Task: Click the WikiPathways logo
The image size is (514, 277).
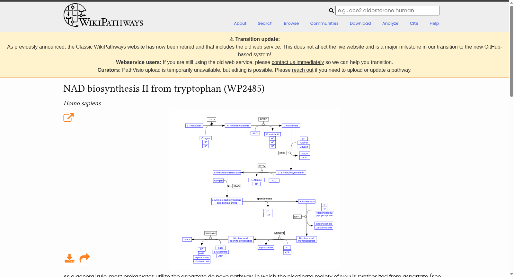Action: click(x=103, y=15)
